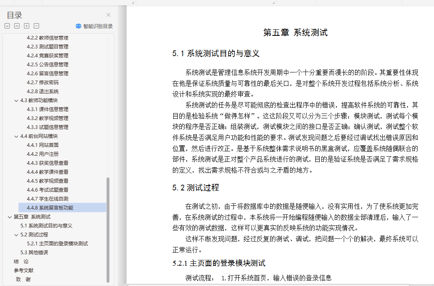This screenshot has width=434, height=286.
Task: Go to 4.4.7 学生在线自测
Action: (48, 199)
